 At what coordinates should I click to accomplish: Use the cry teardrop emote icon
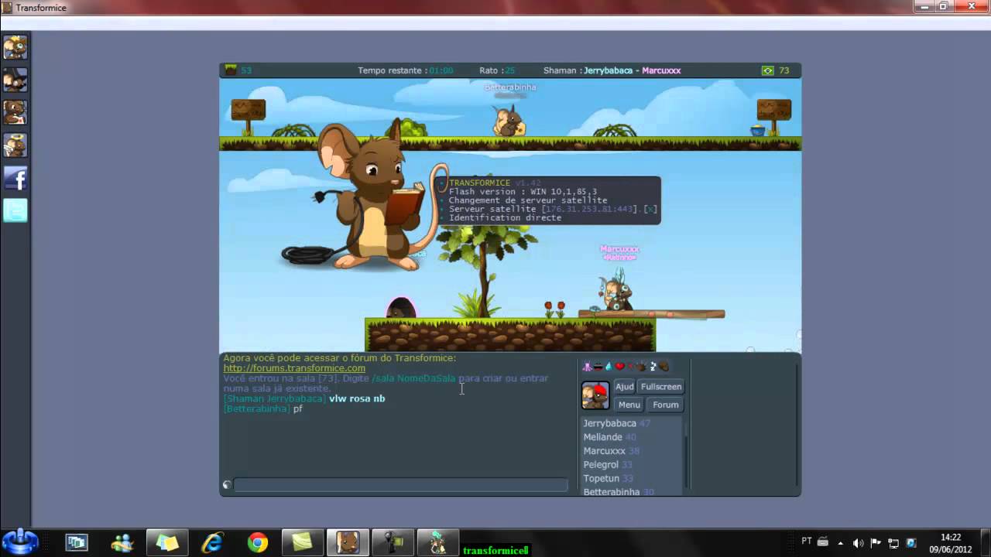[609, 366]
